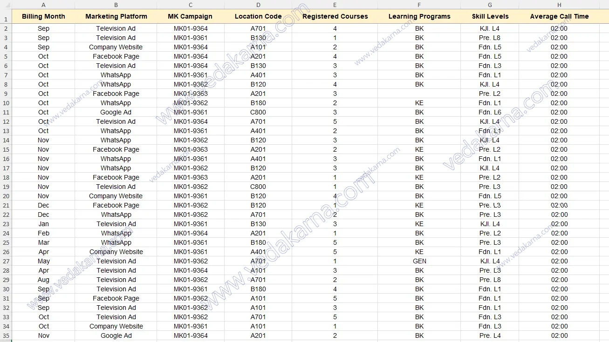Click the "C800" cell in row 19
Screen dimensions: 609x342
click(258, 187)
